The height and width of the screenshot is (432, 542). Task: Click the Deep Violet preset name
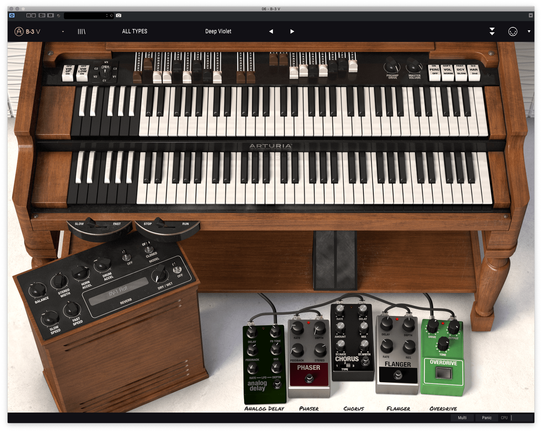coord(218,31)
